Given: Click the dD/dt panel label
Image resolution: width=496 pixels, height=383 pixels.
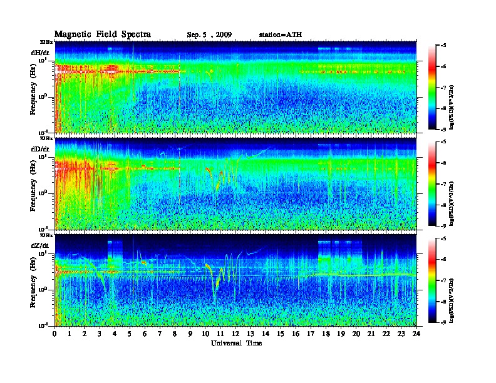Looking at the screenshot, I should click(40, 149).
